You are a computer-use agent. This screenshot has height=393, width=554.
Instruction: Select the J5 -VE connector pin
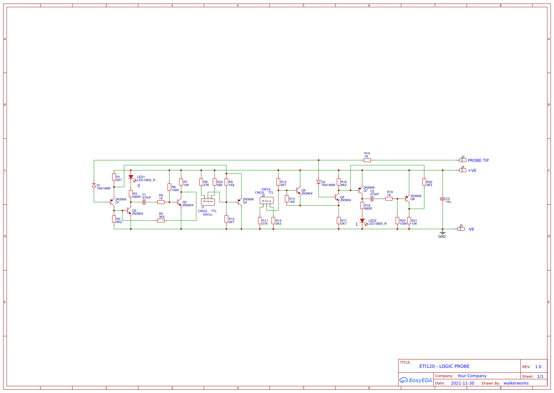(x=461, y=229)
